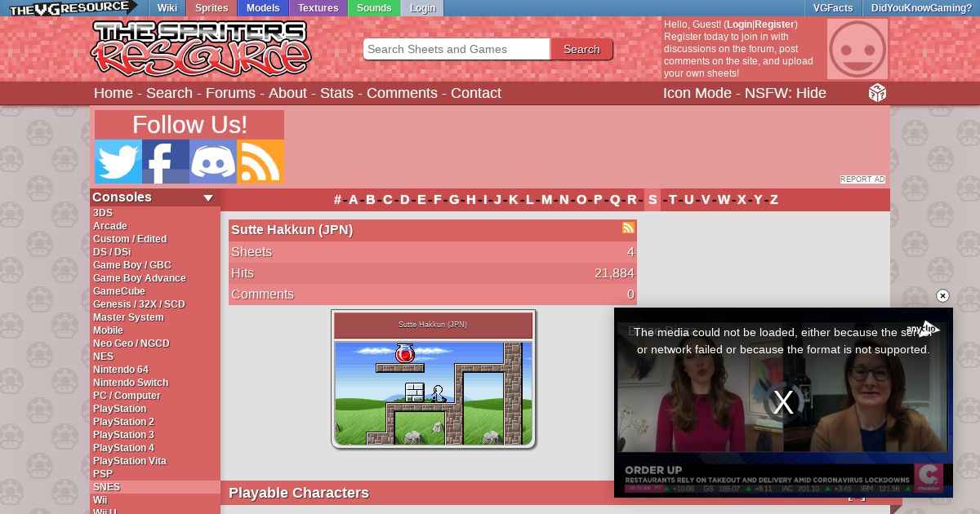The width and height of the screenshot is (980, 514).
Task: Open the Login tab in top bar
Action: 422,8
